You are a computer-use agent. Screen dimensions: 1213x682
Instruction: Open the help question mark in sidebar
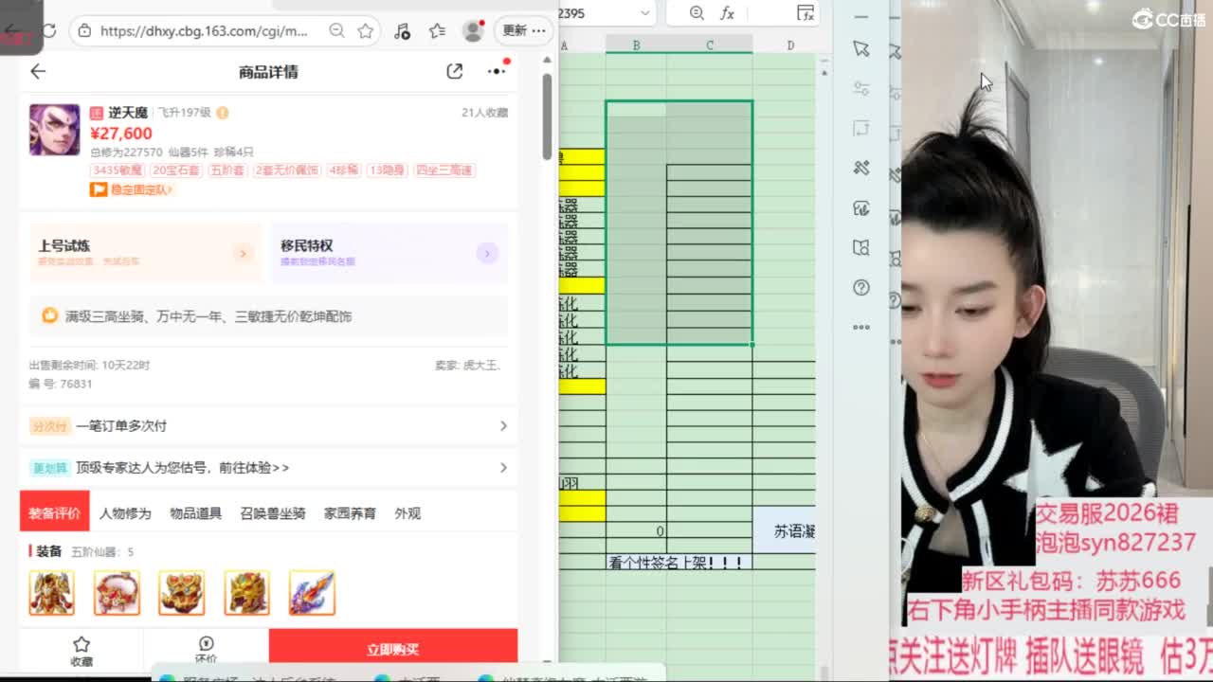[x=860, y=287]
